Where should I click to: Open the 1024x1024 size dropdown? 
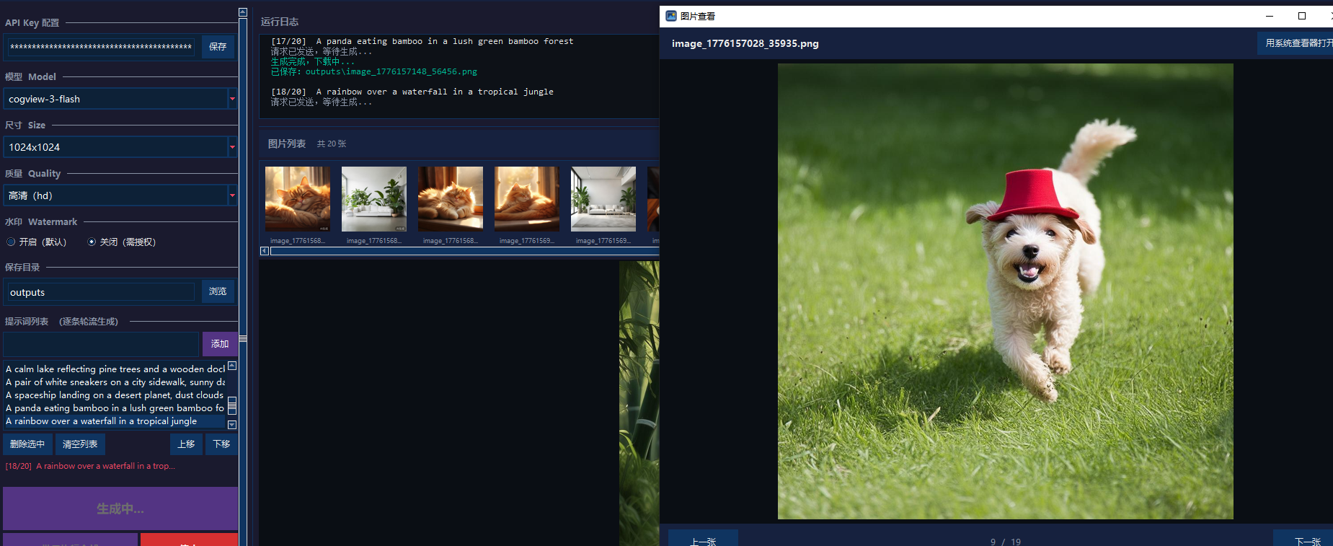click(232, 147)
